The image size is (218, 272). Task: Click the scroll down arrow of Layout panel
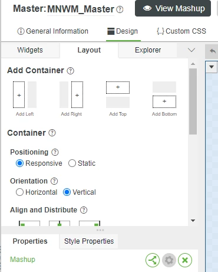click(x=193, y=221)
